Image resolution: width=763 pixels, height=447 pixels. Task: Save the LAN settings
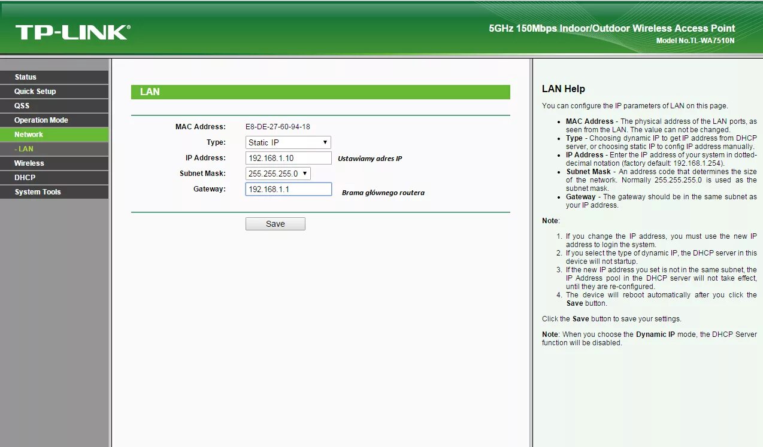[x=275, y=224]
